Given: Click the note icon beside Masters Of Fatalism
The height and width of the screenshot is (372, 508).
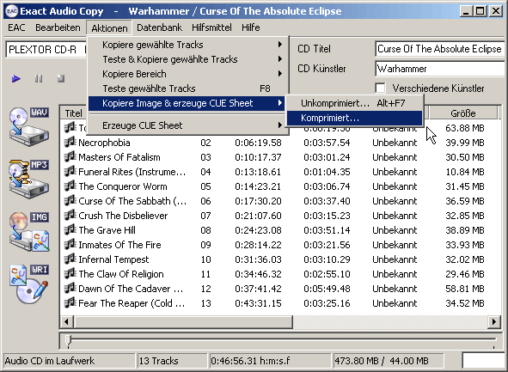Looking at the screenshot, I should click(70, 156).
